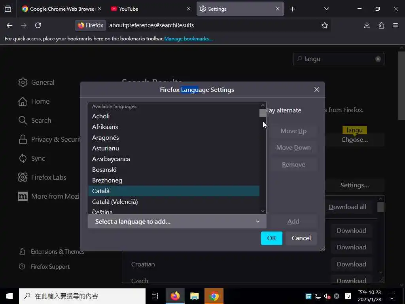Open Extensions & Themes
This screenshot has height=304, width=405.
click(x=52, y=251)
